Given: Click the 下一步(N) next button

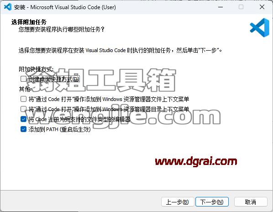Looking at the screenshot, I should (x=212, y=202).
